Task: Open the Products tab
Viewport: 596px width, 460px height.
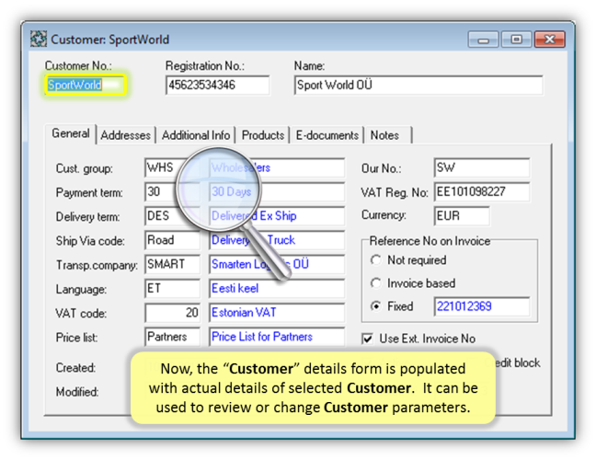Action: [x=263, y=135]
